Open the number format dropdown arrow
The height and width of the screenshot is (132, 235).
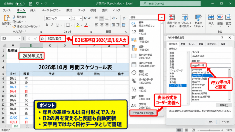(x=162, y=18)
